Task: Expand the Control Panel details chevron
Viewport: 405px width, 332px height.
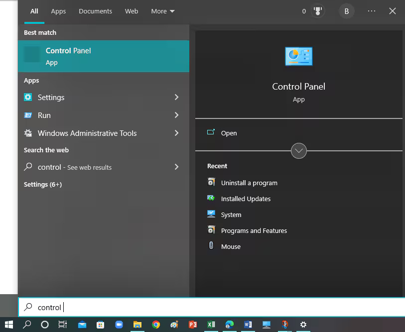Action: coord(298,150)
